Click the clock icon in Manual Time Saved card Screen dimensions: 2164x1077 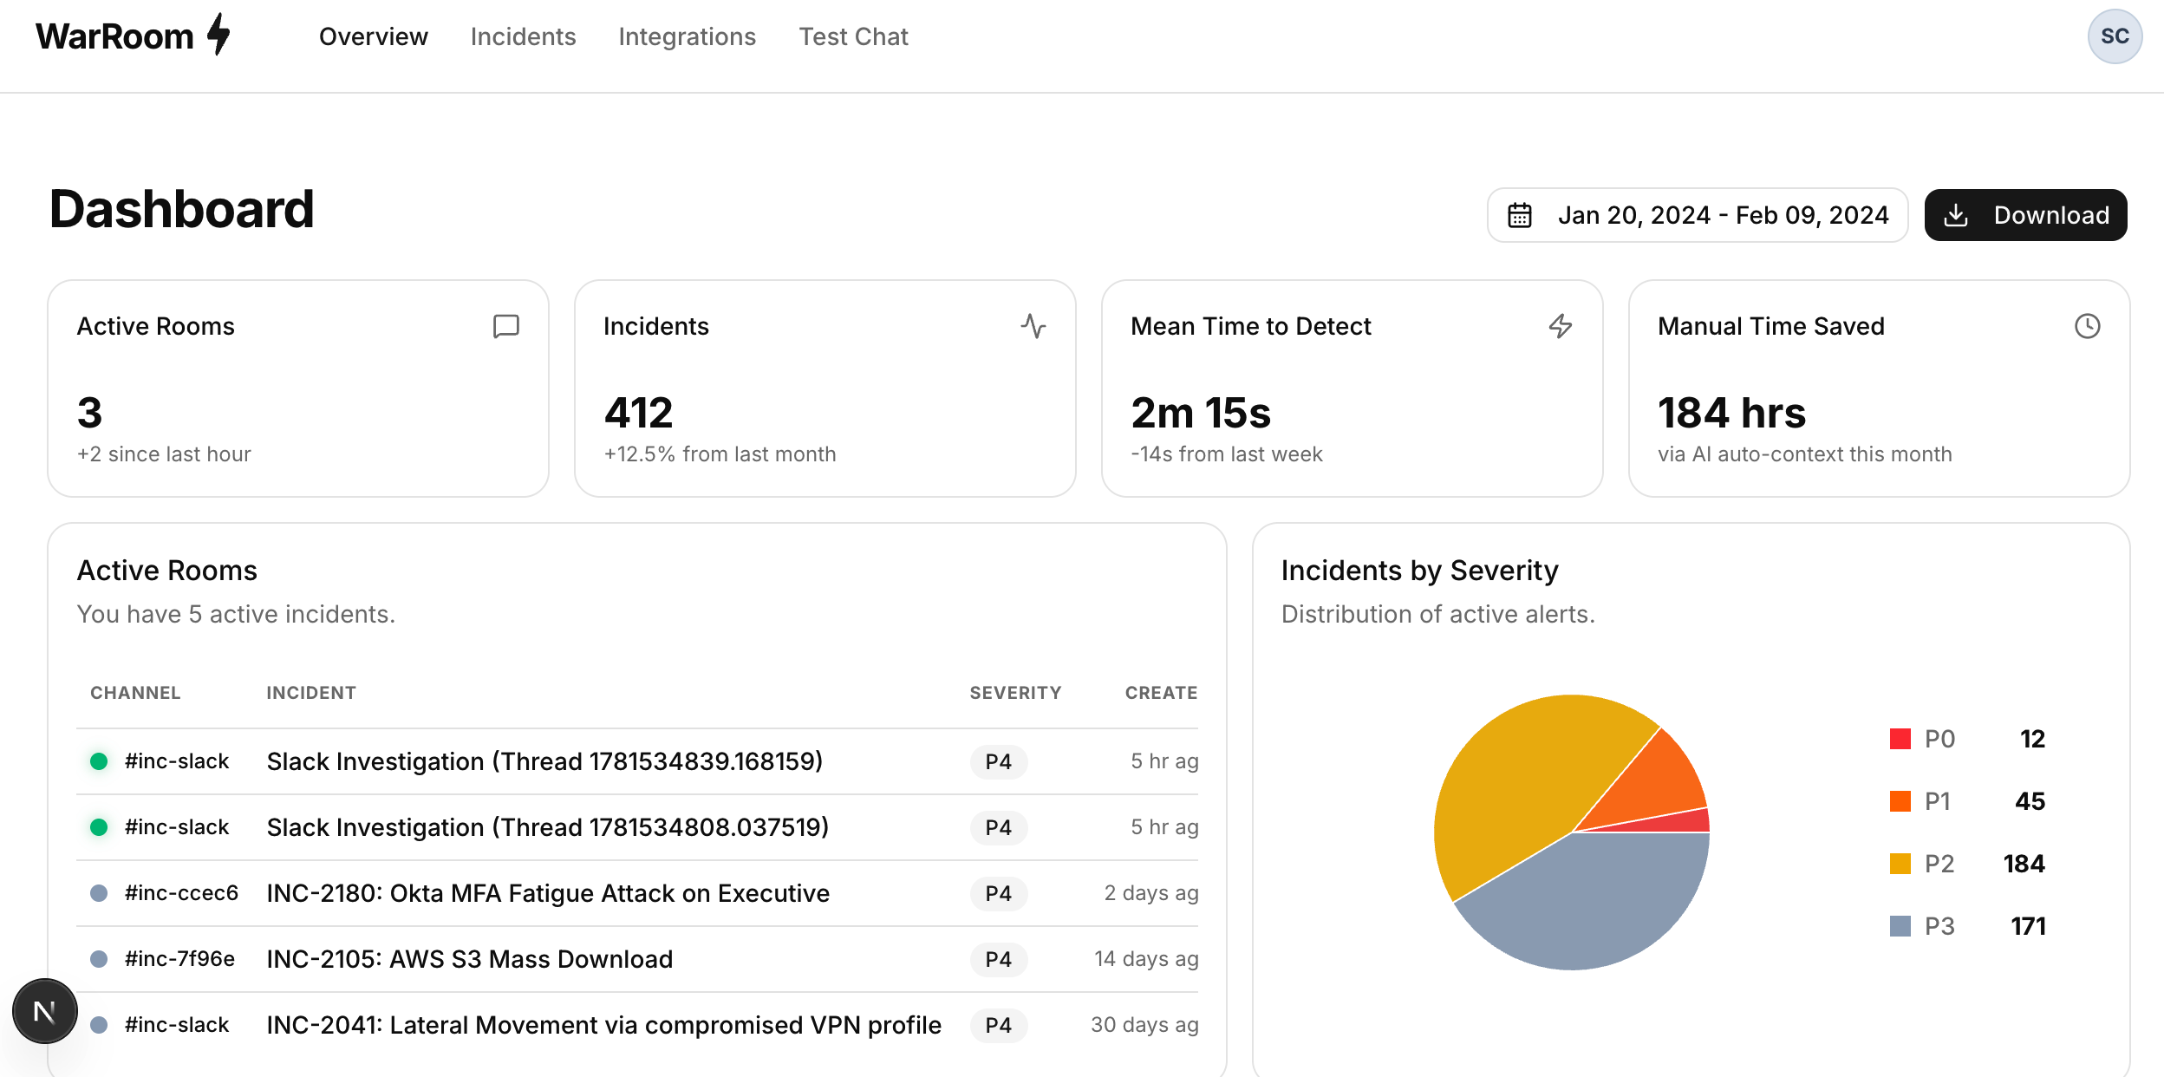pyautogui.click(x=2088, y=326)
